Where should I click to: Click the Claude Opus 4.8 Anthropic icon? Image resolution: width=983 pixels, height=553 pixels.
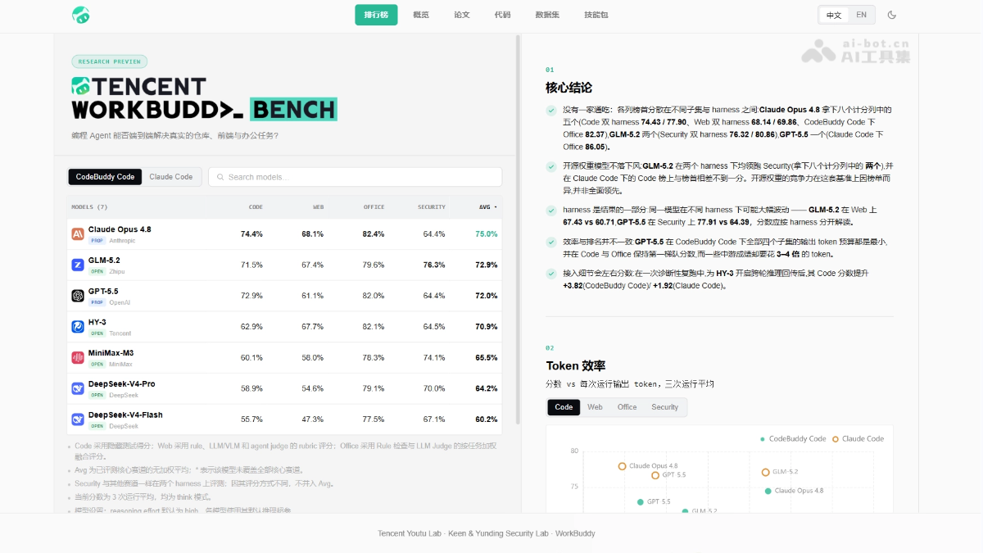pyautogui.click(x=78, y=234)
